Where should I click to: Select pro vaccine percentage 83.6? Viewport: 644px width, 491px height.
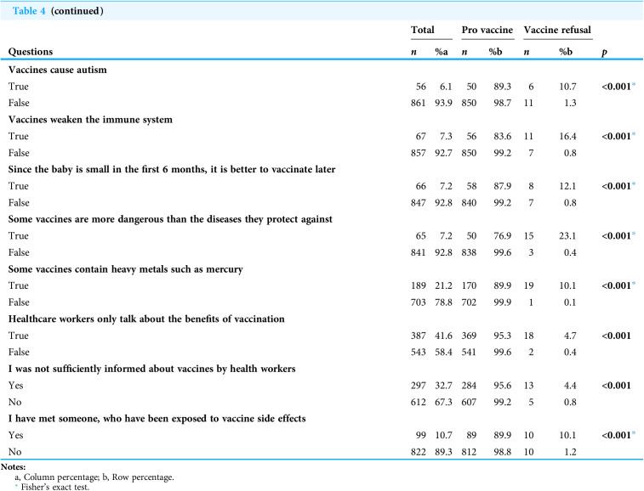(x=502, y=136)
